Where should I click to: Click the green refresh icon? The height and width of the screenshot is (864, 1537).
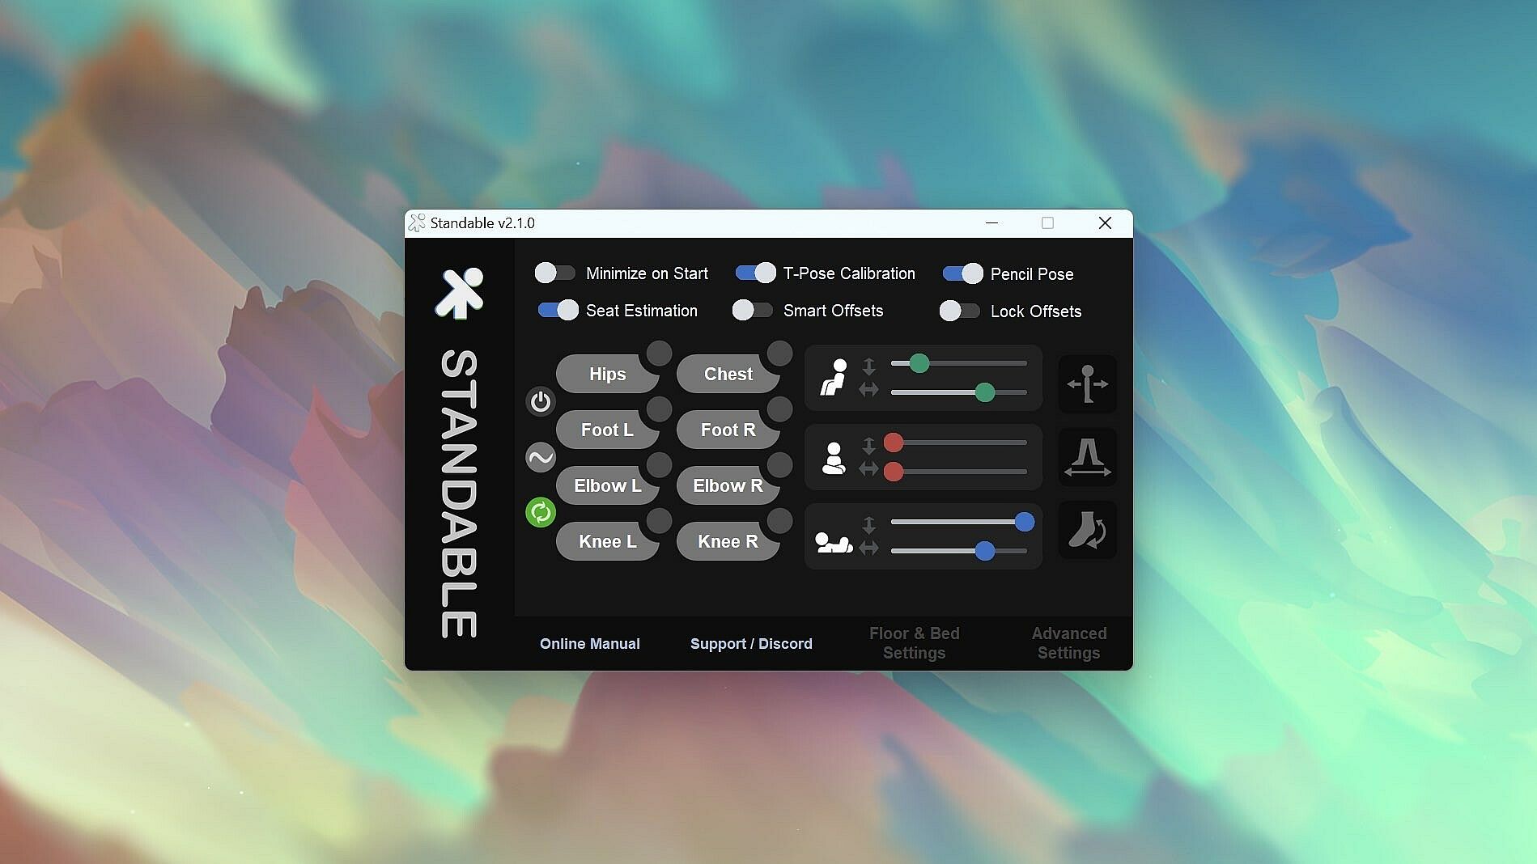pyautogui.click(x=541, y=512)
